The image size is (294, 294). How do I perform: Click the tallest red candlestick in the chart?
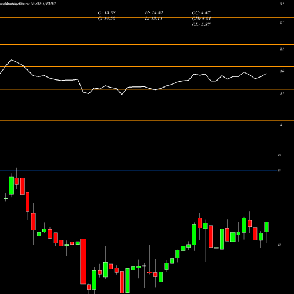pyautogui.click(x=83, y=262)
